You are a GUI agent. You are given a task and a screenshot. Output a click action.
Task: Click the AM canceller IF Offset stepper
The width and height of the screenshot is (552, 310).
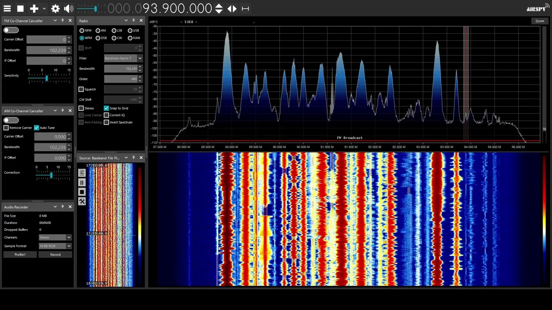pos(69,158)
